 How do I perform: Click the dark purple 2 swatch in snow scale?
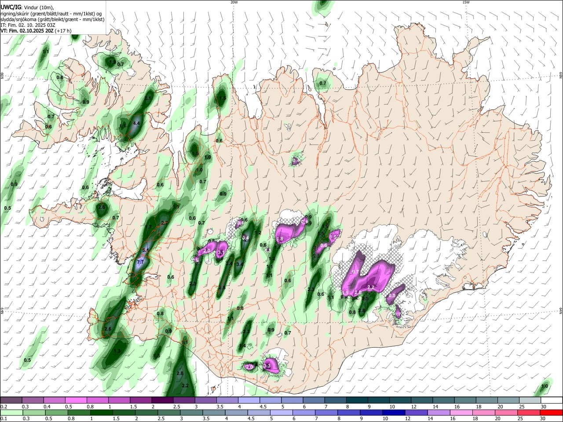(x=162, y=400)
